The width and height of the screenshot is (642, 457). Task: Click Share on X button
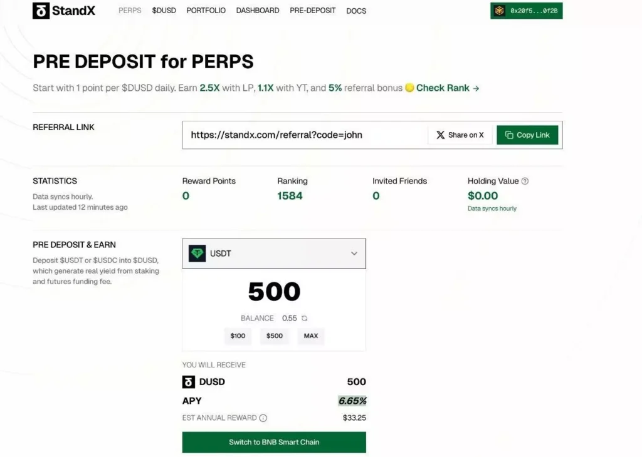tap(460, 135)
